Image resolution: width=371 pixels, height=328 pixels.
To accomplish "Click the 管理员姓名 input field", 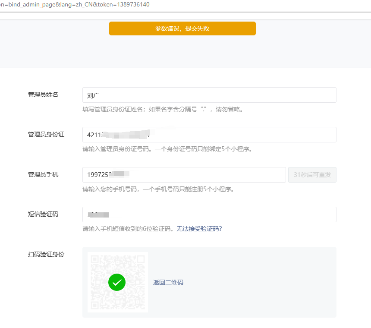I will (209, 95).
